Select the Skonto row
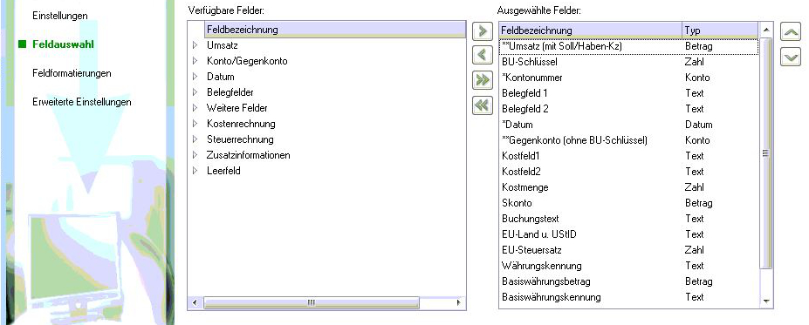 pos(629,203)
